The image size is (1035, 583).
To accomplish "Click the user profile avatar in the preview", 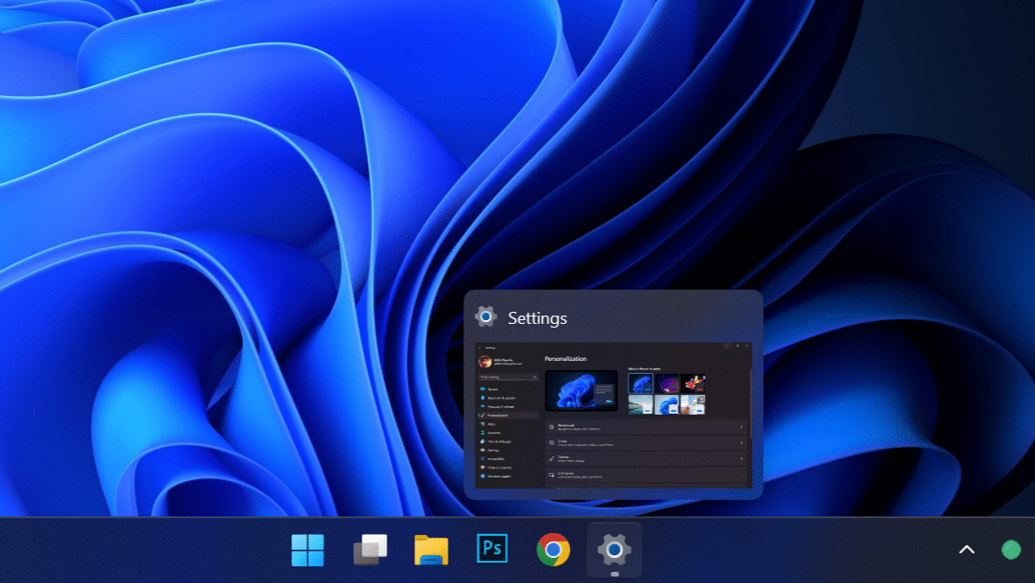I will [x=484, y=361].
